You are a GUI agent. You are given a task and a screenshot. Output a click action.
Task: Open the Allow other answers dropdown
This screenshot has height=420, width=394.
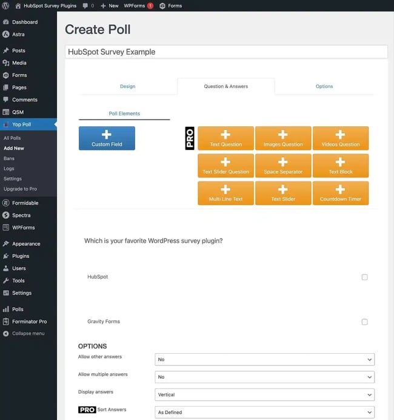tap(264, 359)
